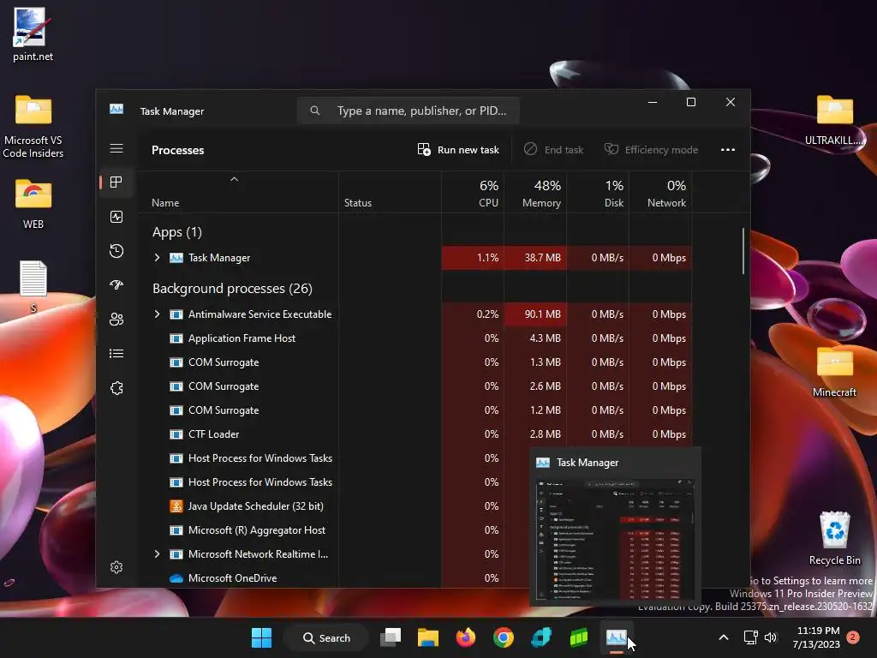This screenshot has height=658, width=877.
Task: Open the App history page icon
Action: 116,251
